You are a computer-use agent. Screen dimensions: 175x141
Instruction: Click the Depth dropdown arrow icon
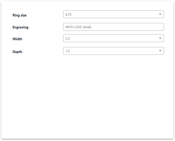[x=160, y=51]
